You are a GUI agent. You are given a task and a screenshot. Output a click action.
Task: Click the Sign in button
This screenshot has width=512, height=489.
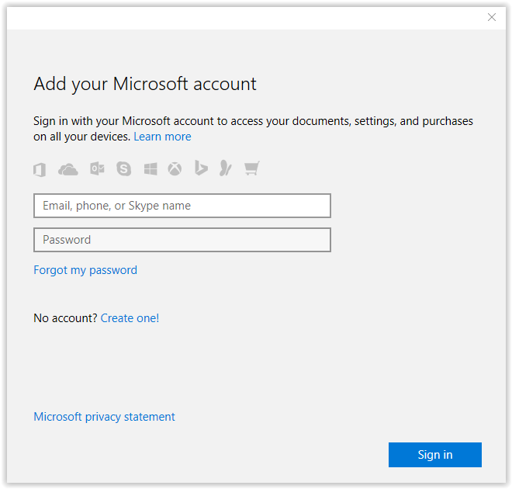pyautogui.click(x=435, y=455)
